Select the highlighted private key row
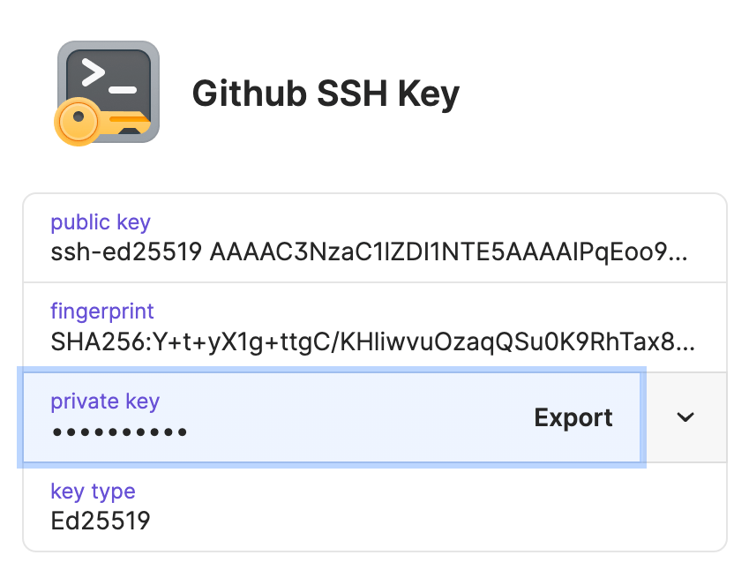This screenshot has width=749, height=585. pos(333,417)
